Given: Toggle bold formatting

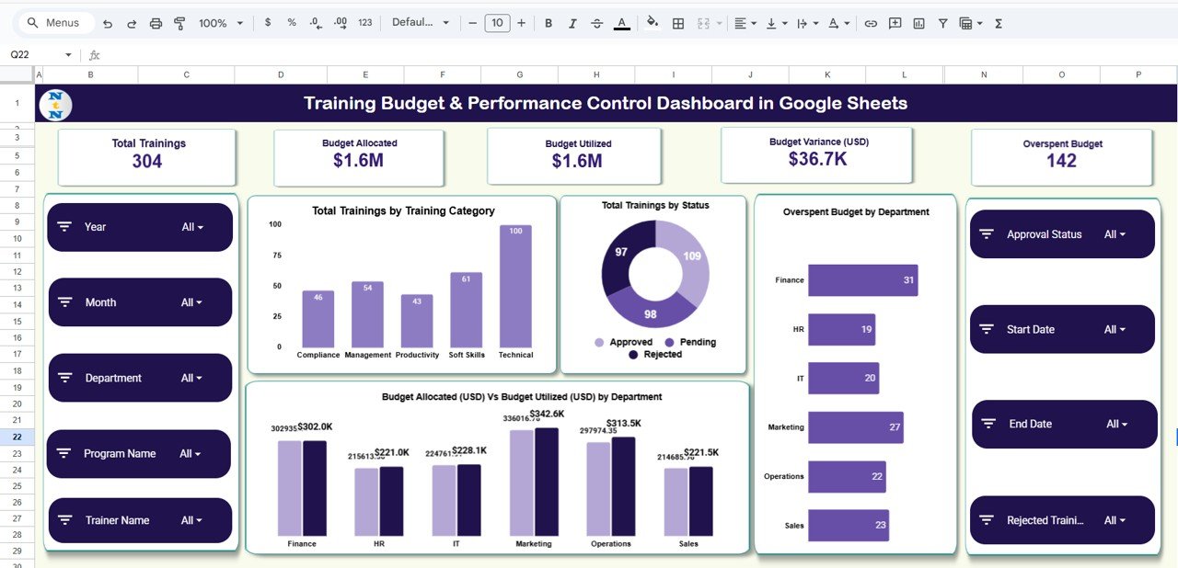Looking at the screenshot, I should tap(549, 23).
